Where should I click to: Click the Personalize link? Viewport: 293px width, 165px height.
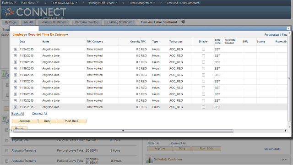point(271,35)
